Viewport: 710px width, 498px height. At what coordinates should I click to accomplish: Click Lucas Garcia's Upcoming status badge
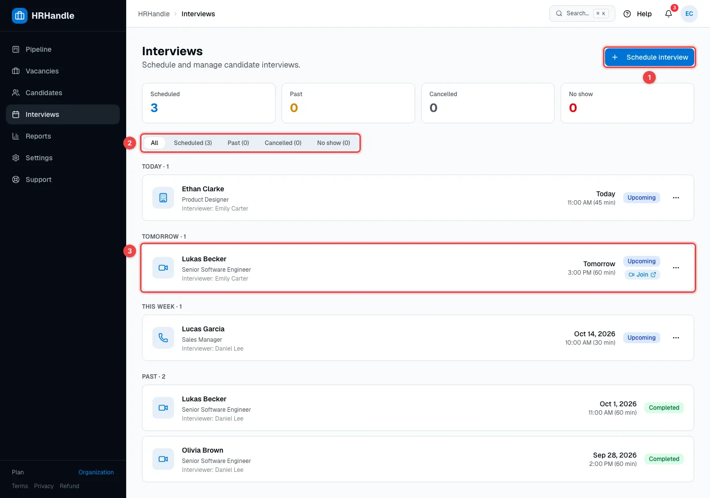point(641,338)
